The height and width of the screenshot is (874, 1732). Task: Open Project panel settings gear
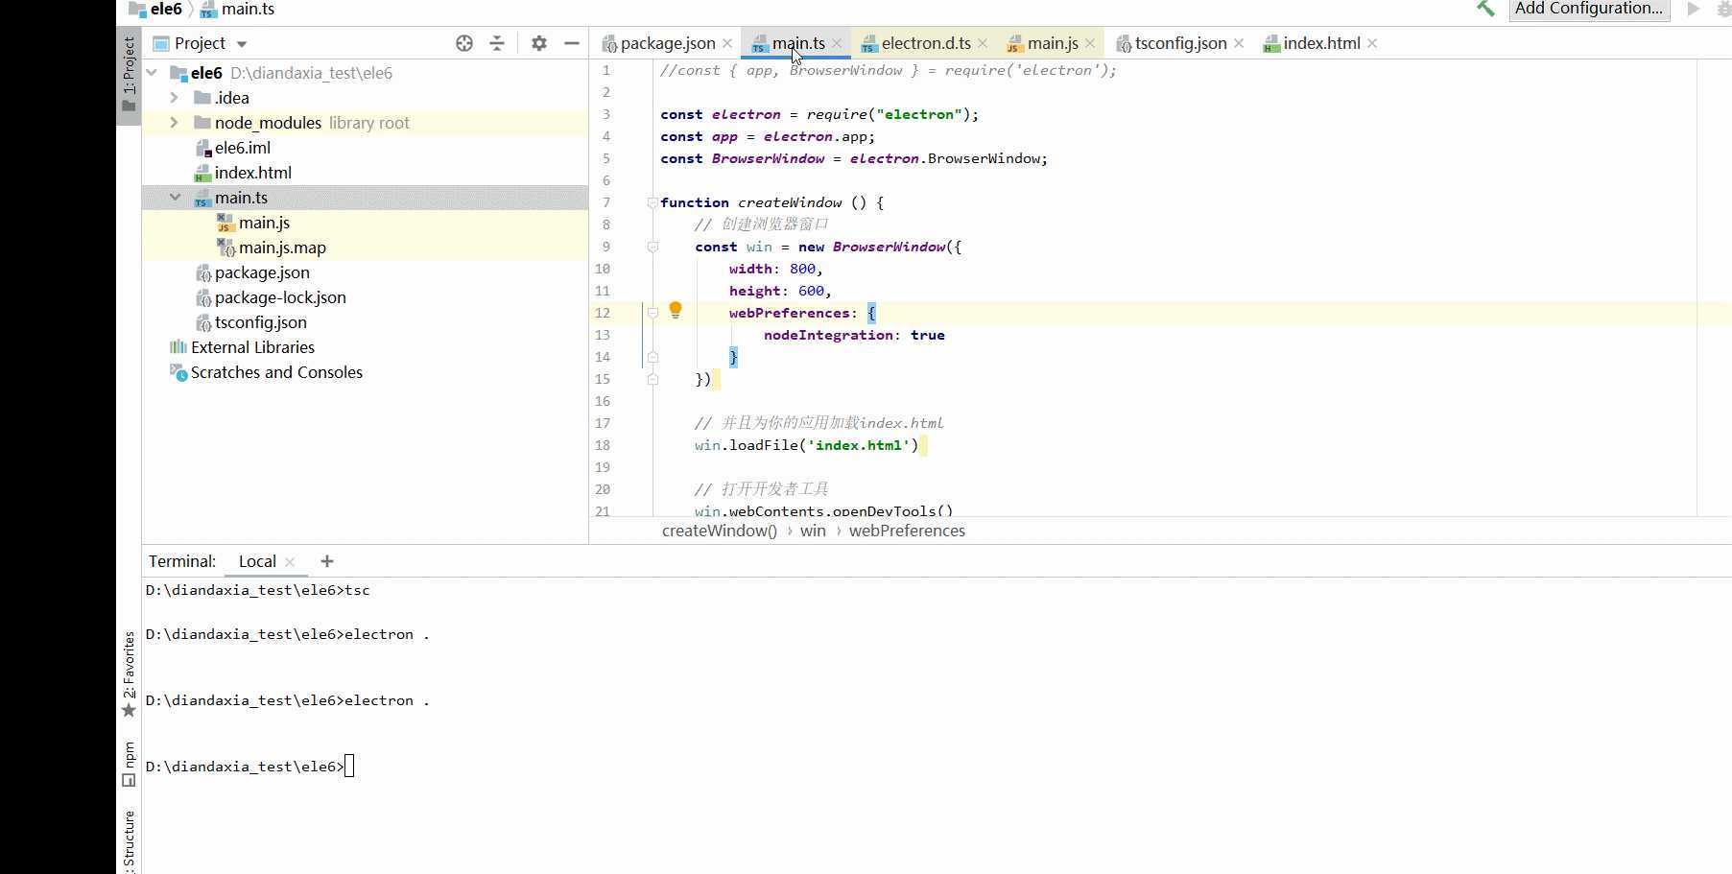coord(539,43)
